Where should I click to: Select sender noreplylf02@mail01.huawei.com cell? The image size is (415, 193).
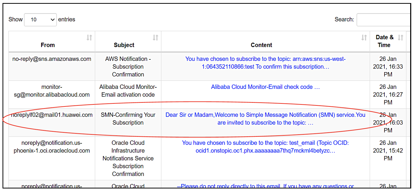pyautogui.click(x=52, y=122)
